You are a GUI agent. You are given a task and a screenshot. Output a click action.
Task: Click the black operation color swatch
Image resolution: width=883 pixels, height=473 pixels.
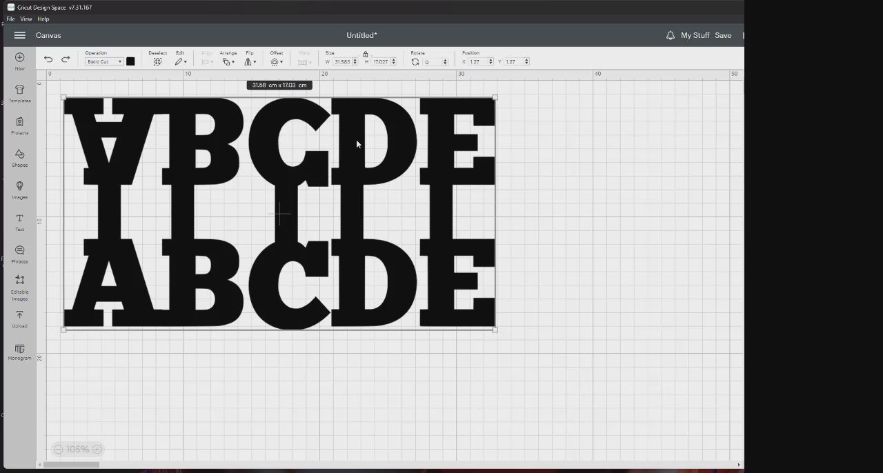tap(130, 61)
